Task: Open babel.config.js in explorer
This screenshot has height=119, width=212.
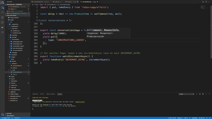Action: (x=14, y=94)
